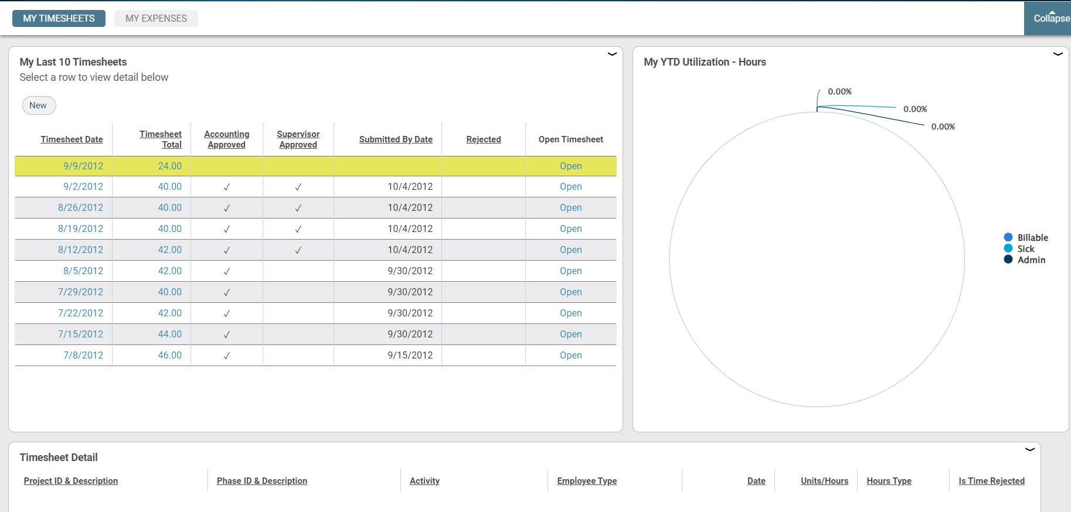Click Supervisor Approved checkmark for 8/26/2012
This screenshot has height=512, width=1071.
click(298, 208)
